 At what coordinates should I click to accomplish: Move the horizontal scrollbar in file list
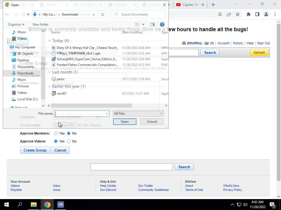pos(92,106)
